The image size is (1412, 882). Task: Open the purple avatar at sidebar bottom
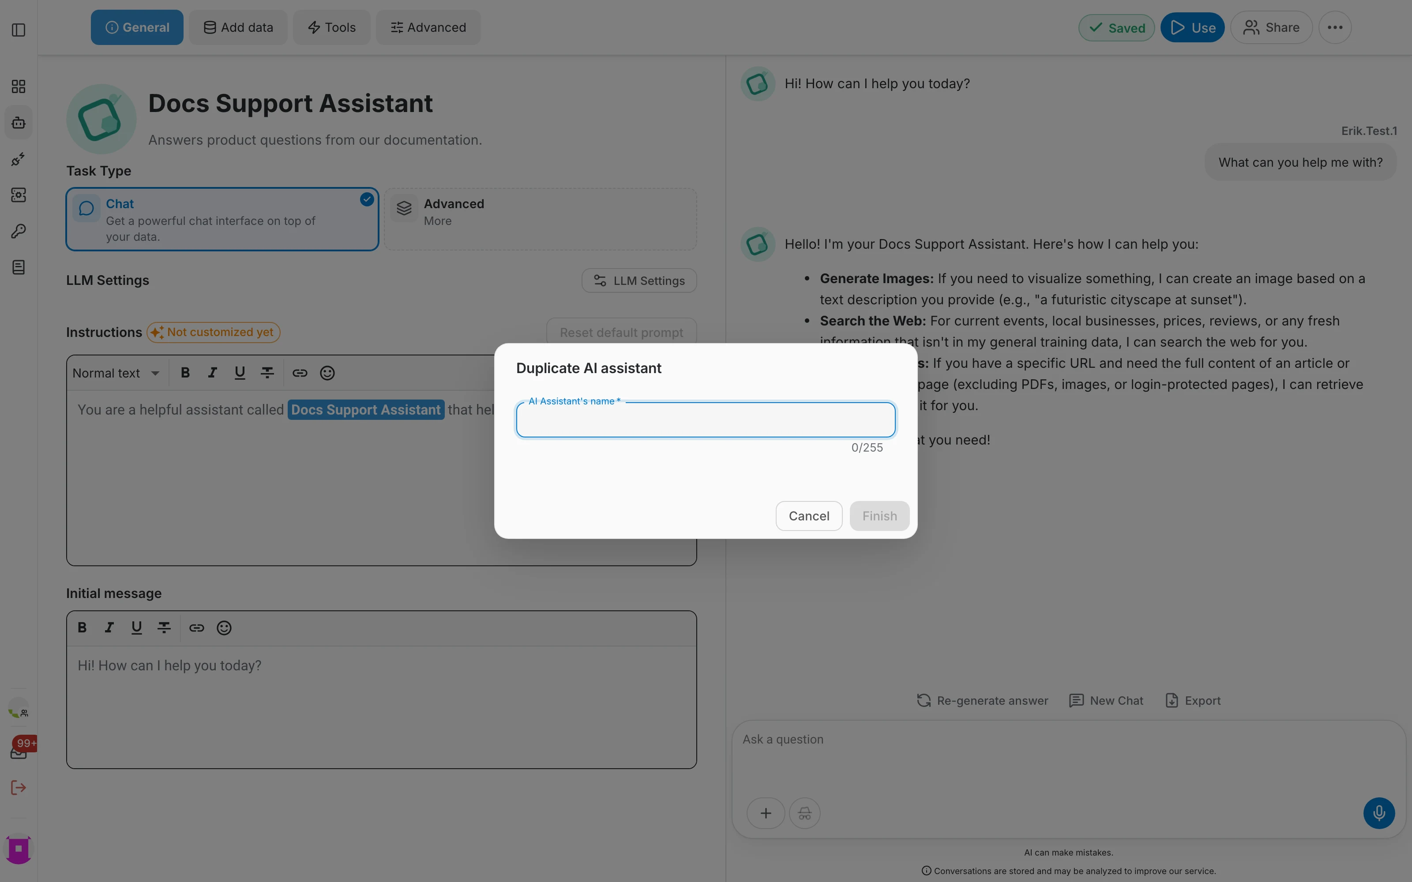[19, 849]
